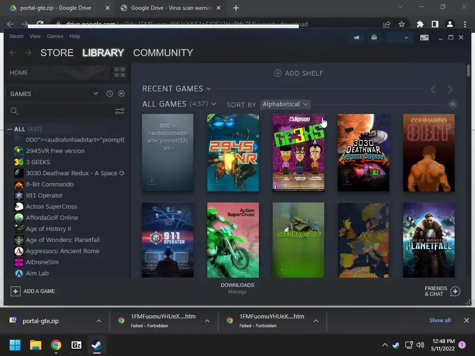Open the Steam inbox envelope icon
Viewport: 475px width, 356px height.
pos(374,37)
